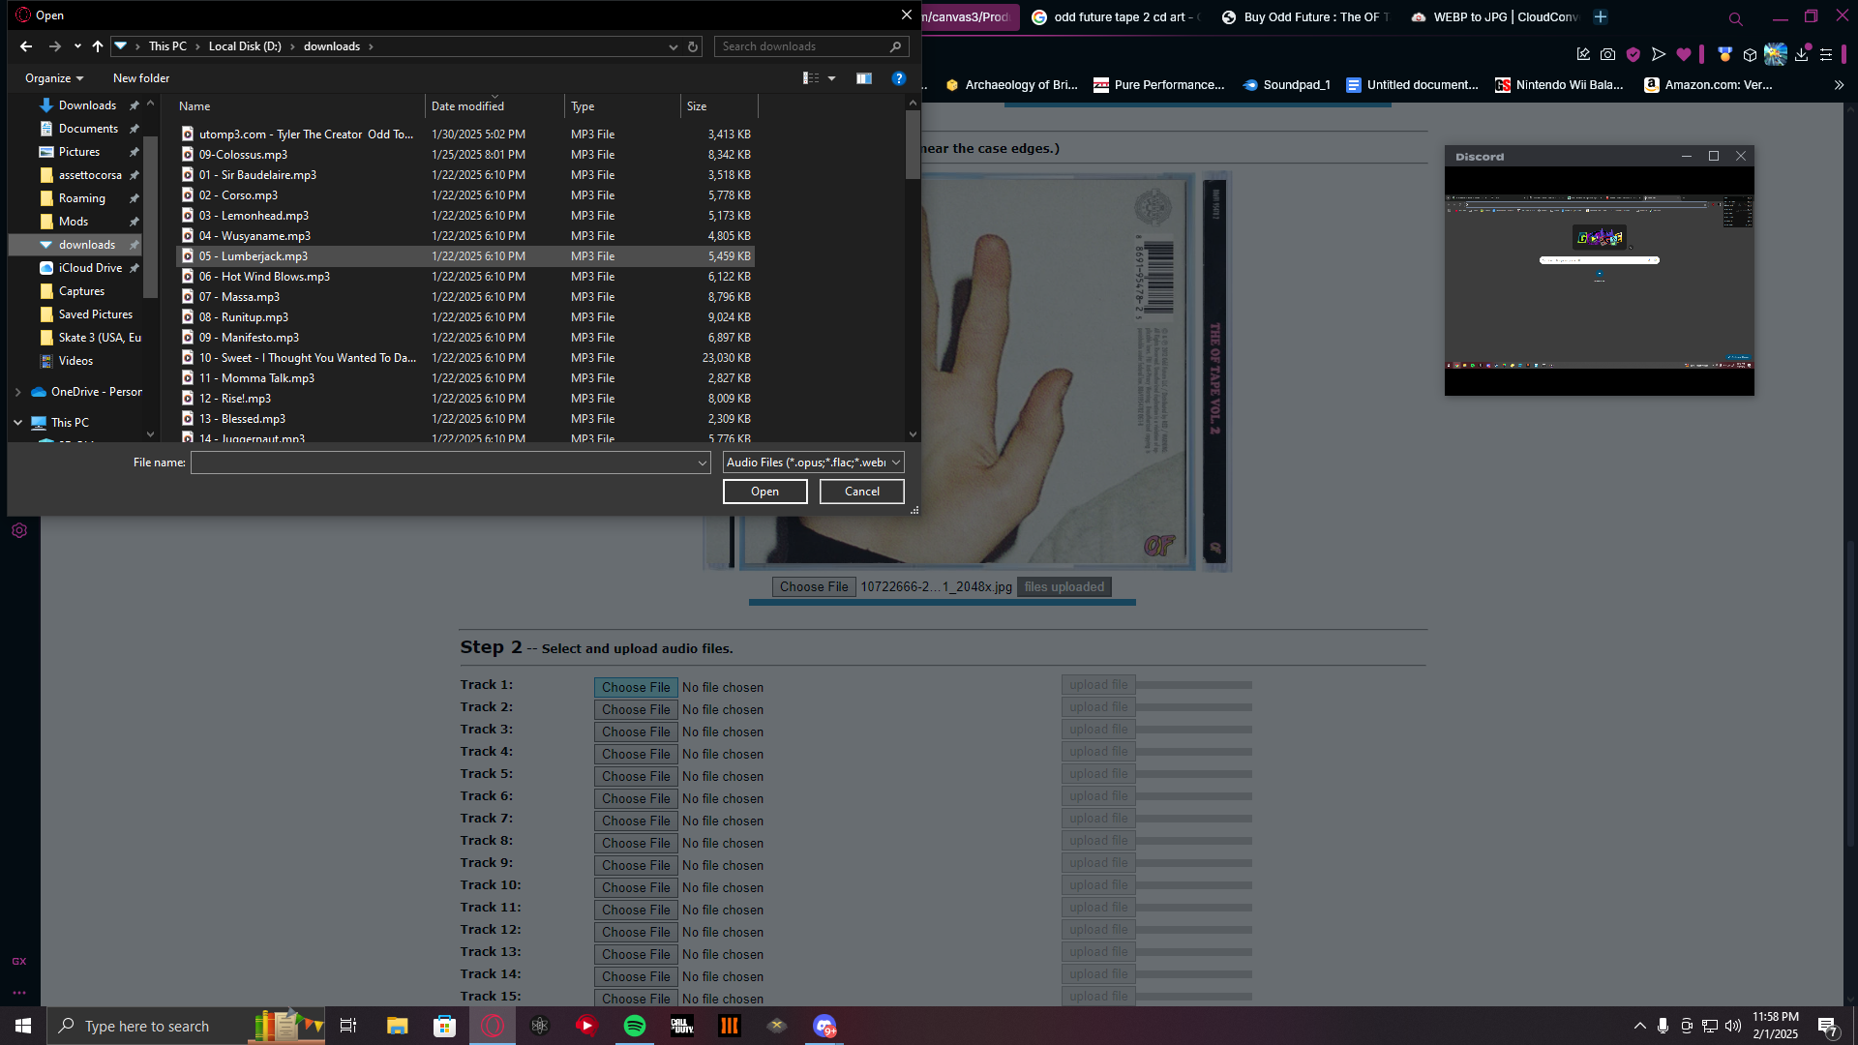This screenshot has height=1045, width=1858.
Task: Expand the OneDrive - Personal node
Action: pyautogui.click(x=18, y=392)
